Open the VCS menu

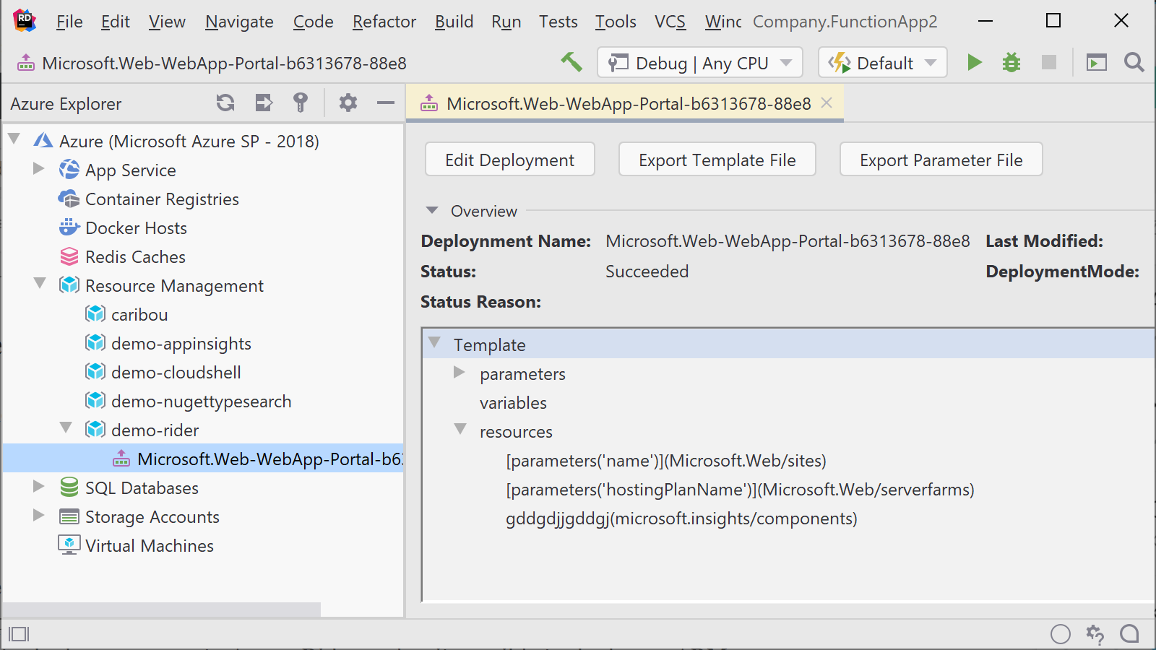(670, 22)
